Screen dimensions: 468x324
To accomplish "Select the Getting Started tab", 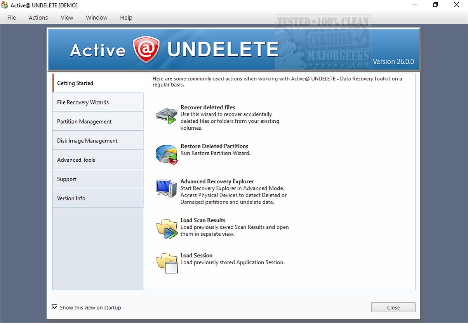I will [x=98, y=83].
